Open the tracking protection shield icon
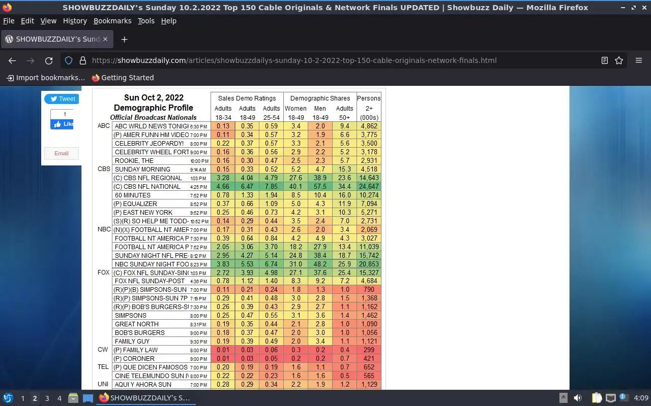 click(69, 60)
